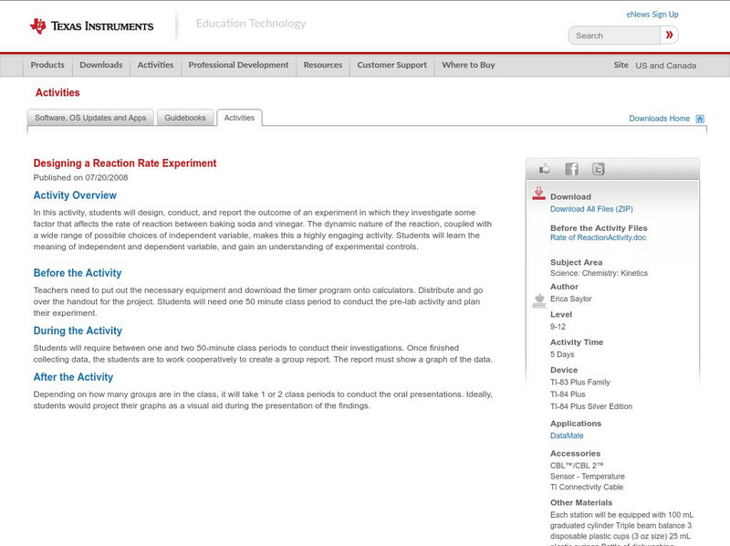Click the CBL™/CBL 2™ accessory entry
Screen dimensions: 730x546
(577, 466)
